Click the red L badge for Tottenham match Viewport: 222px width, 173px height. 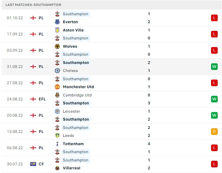click(214, 148)
